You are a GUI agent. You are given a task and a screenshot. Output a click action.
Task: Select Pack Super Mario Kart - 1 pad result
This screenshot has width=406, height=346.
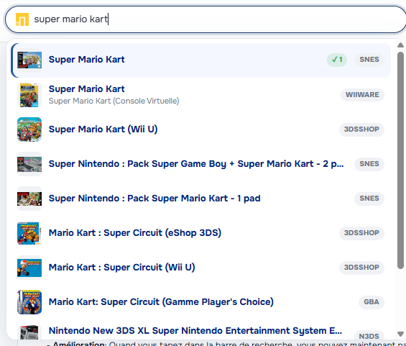tap(200, 199)
